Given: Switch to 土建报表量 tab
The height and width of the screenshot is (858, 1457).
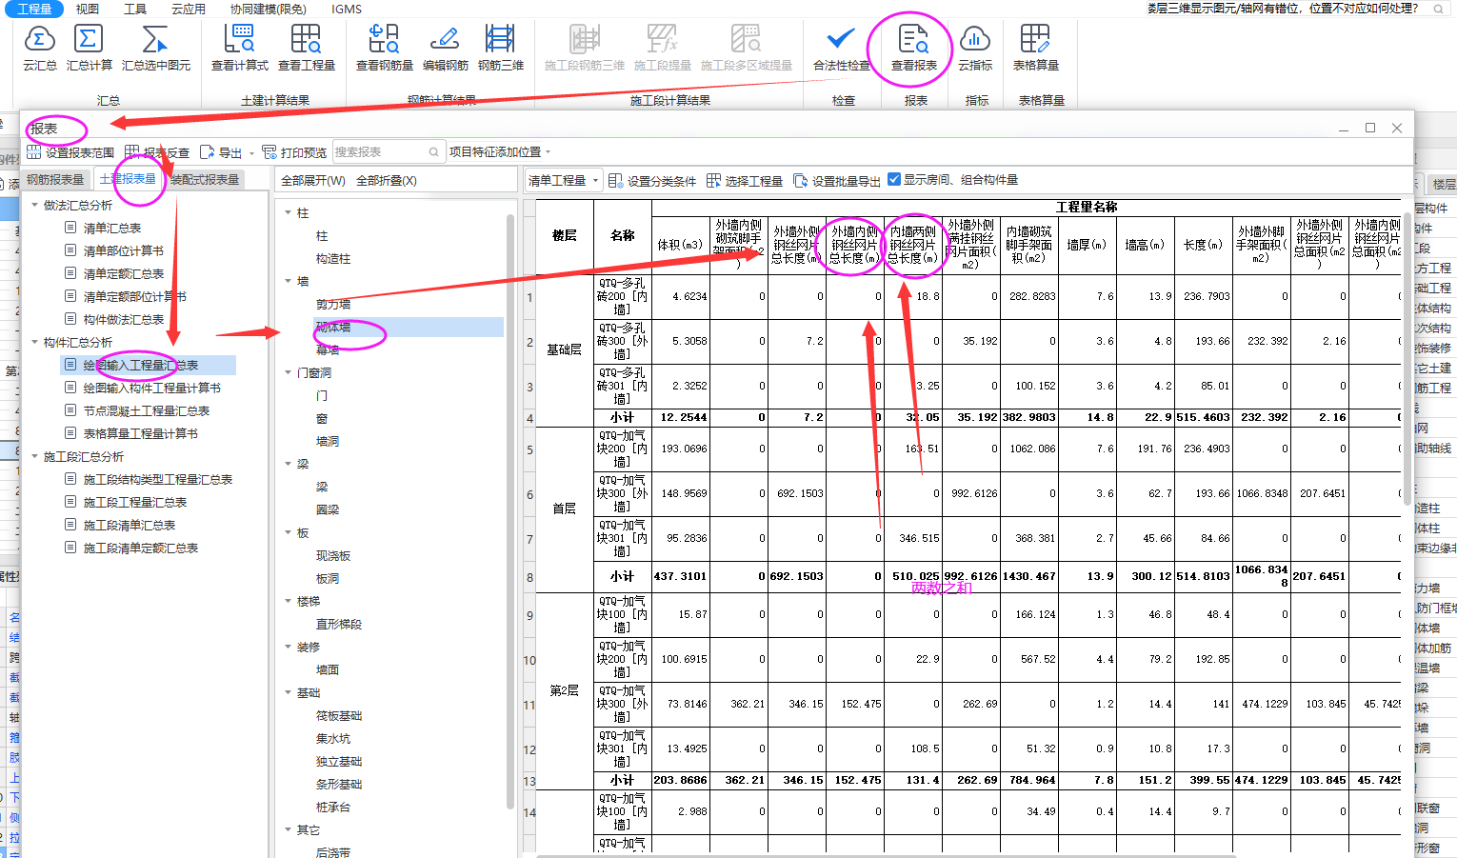Looking at the screenshot, I should [128, 179].
